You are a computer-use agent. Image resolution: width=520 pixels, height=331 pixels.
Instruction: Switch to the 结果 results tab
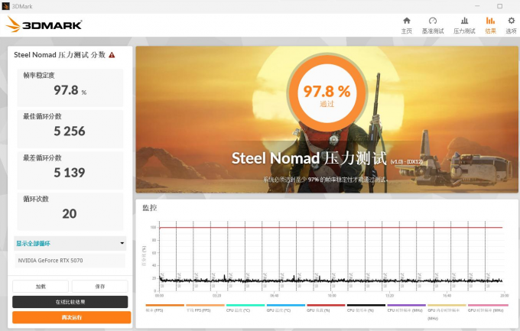(x=490, y=25)
